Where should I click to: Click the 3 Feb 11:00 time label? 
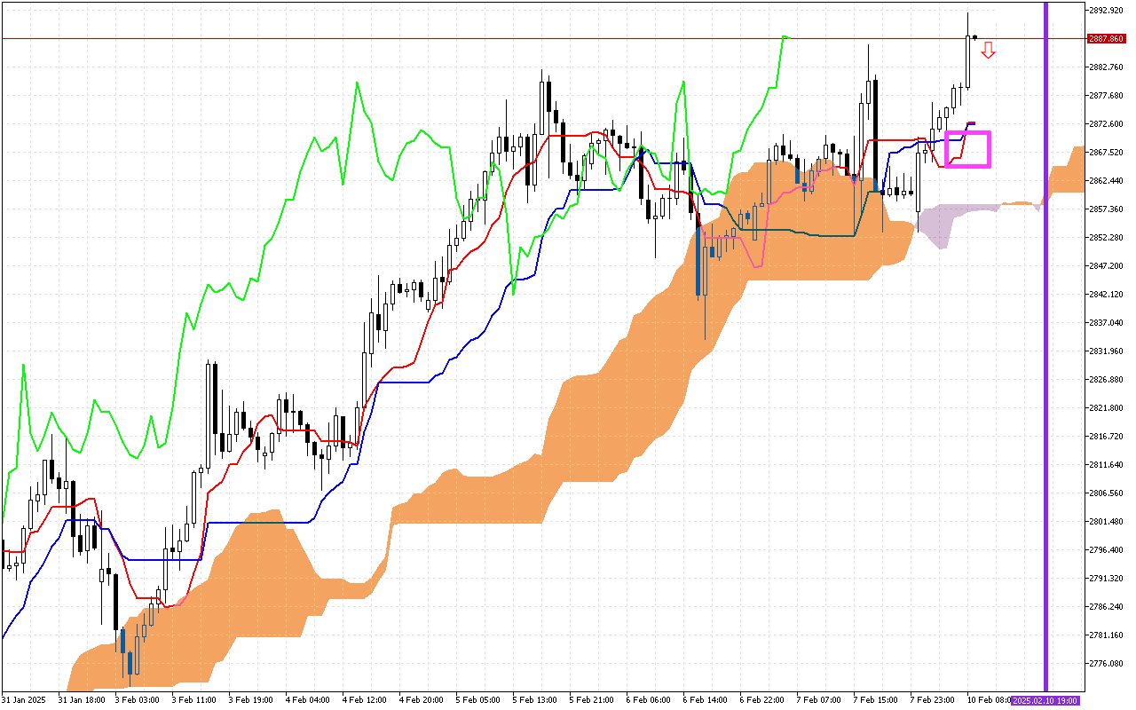tap(195, 700)
